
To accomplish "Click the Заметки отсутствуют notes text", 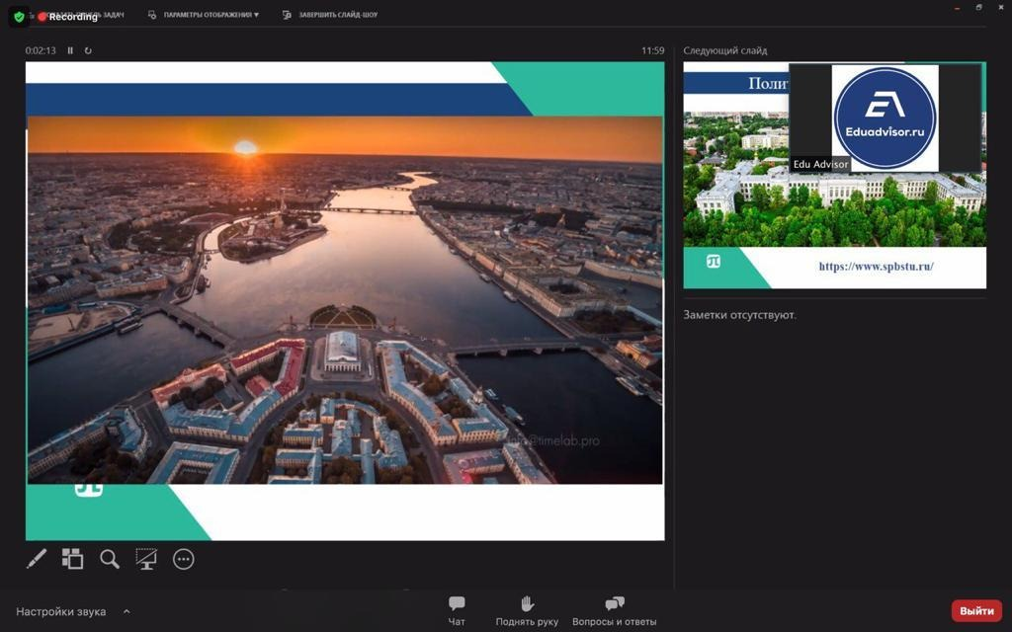I will coord(739,315).
